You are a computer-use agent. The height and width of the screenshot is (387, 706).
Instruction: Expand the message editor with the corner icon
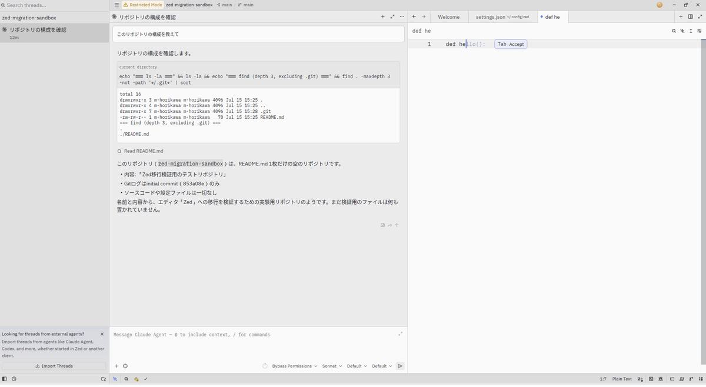point(401,334)
